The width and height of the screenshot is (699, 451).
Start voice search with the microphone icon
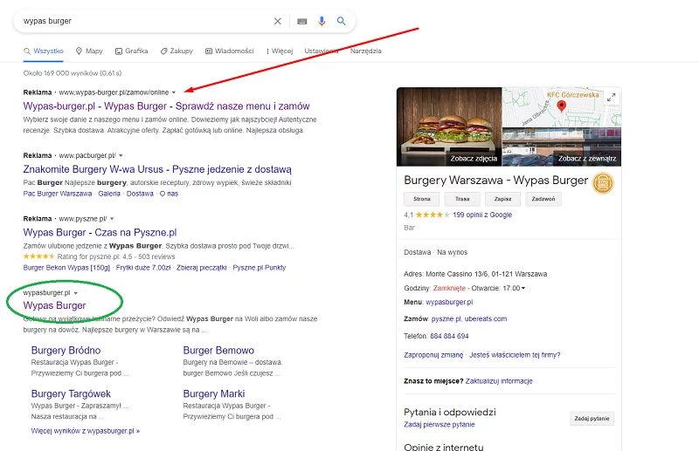click(x=322, y=21)
